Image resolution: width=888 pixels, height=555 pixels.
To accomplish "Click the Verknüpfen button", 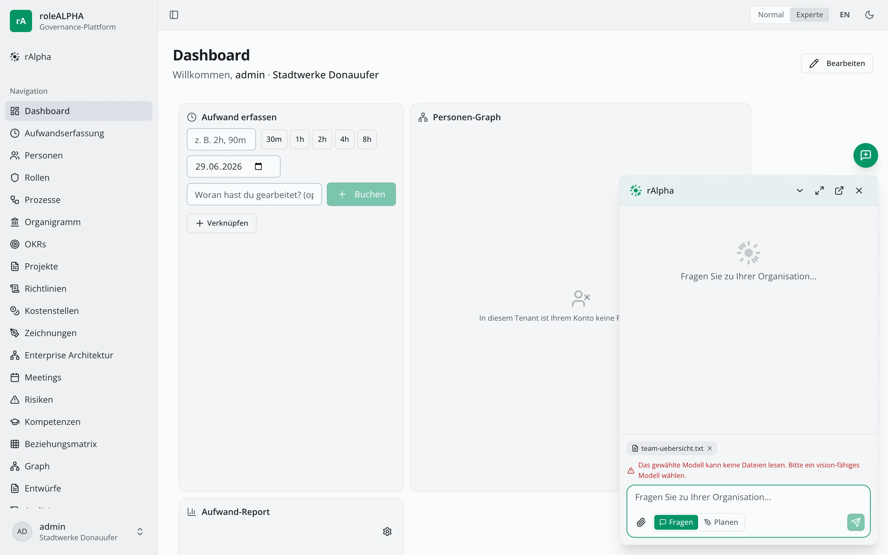I will click(x=222, y=223).
